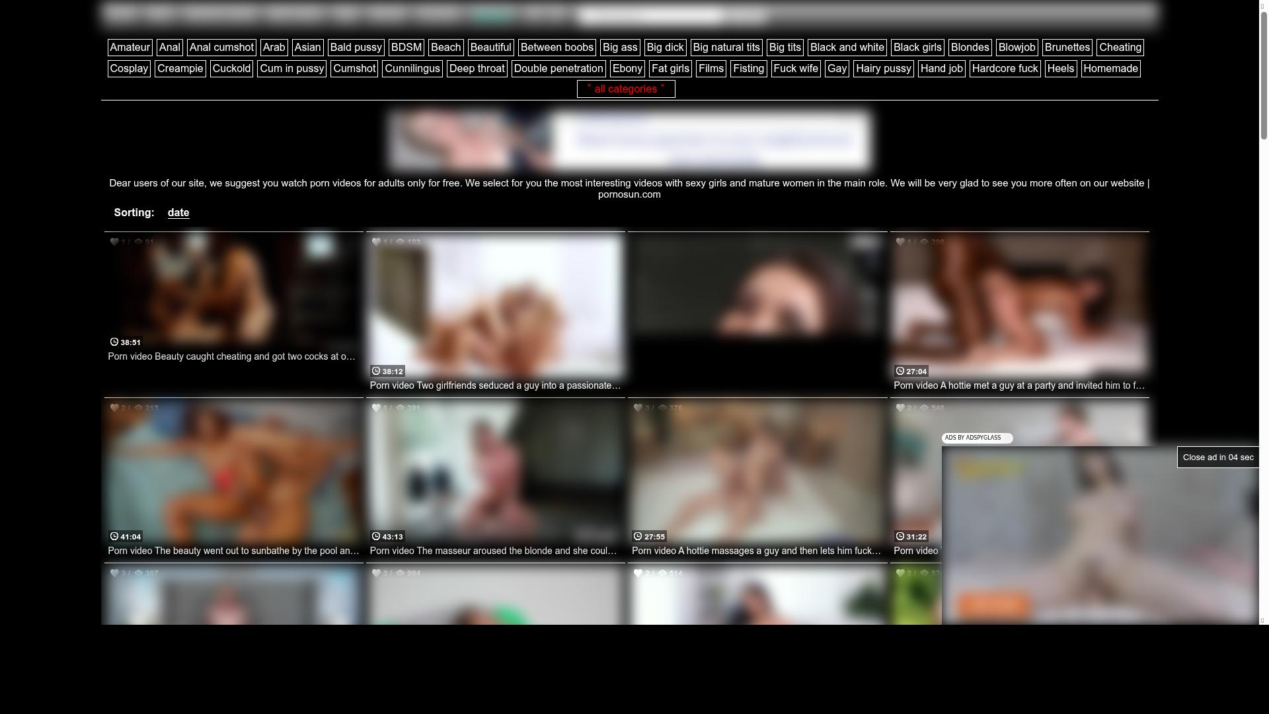1269x714 pixels.
Task: Toggle the Blowjob category filter
Action: click(1017, 47)
